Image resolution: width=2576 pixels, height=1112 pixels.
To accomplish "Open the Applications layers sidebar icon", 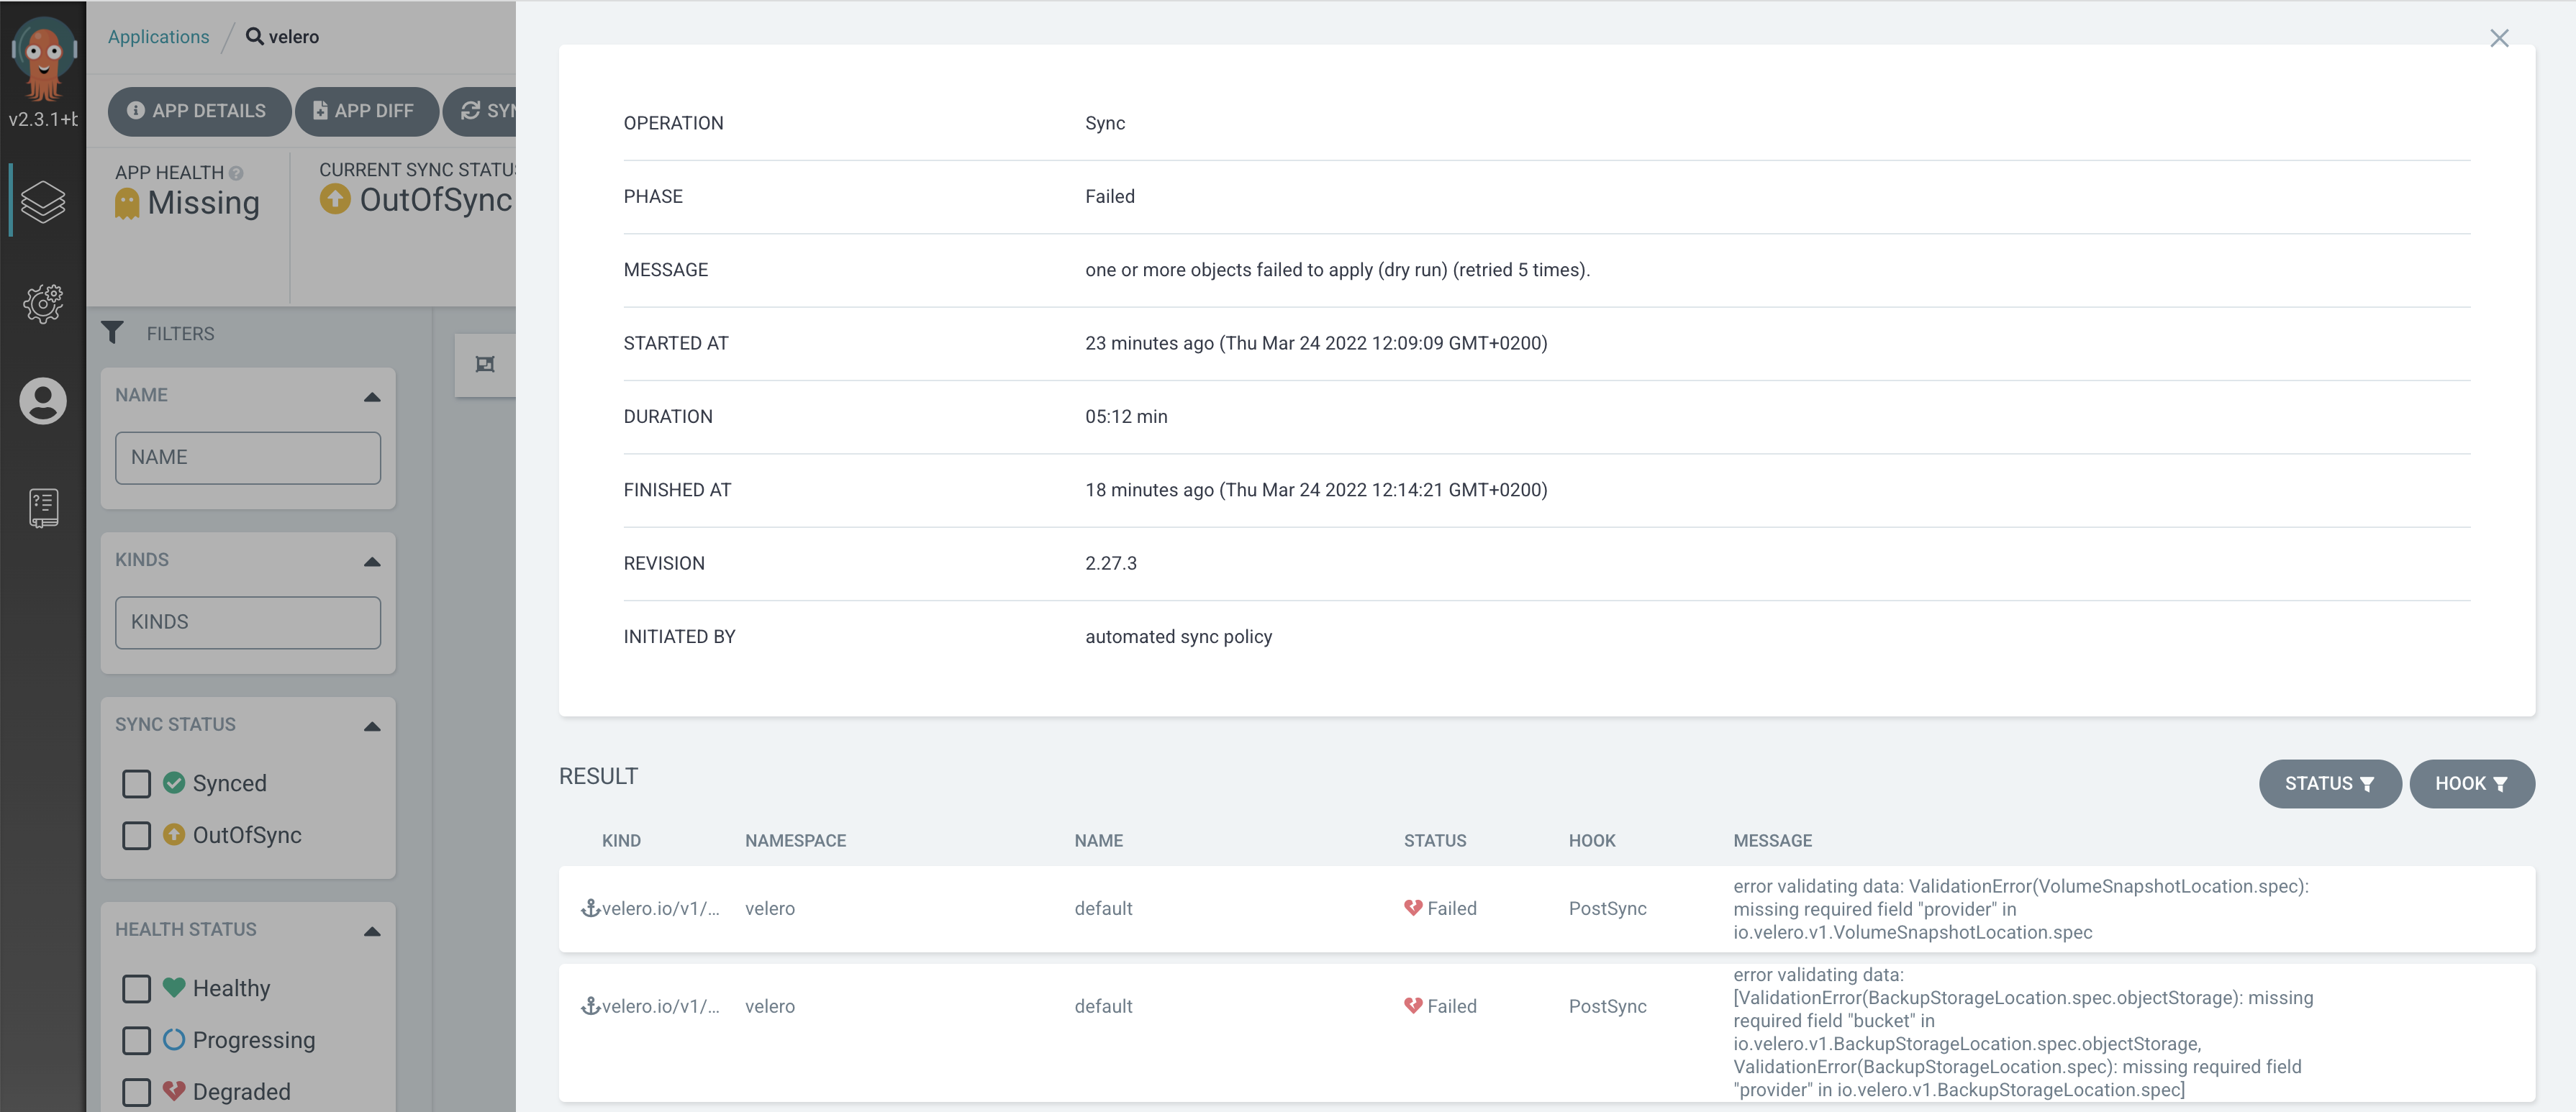I will [x=43, y=201].
